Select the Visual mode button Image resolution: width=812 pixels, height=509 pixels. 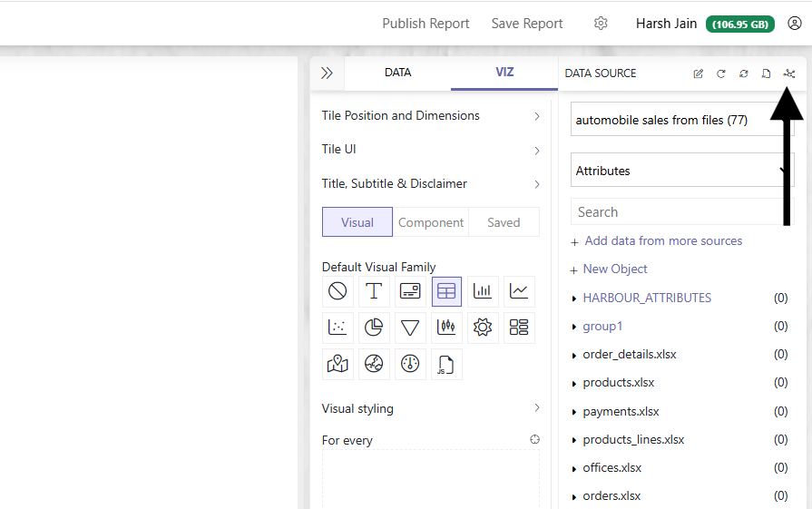357,222
